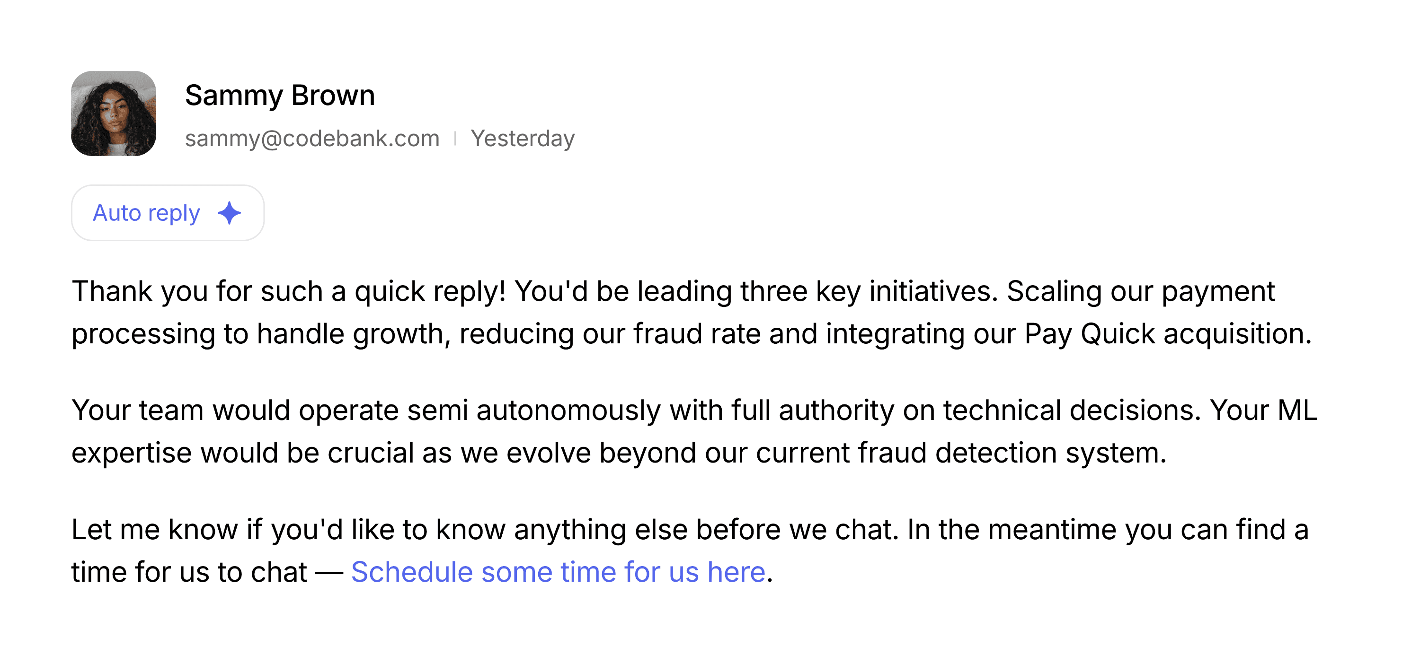Click the phrase "fraud rate" in first paragraph
Viewport: 1420px width, 664px height.
tap(697, 333)
